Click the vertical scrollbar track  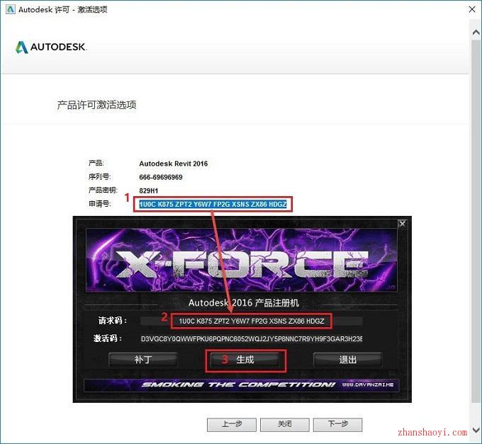click(476, 221)
